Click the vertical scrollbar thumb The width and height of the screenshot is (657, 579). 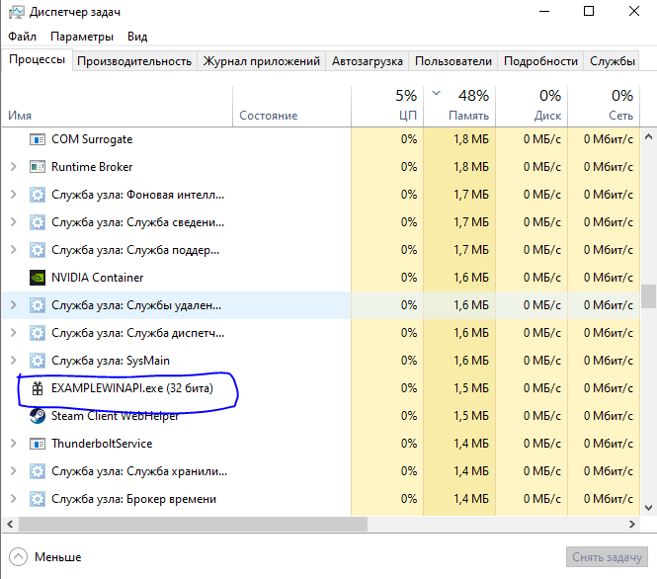click(648, 296)
